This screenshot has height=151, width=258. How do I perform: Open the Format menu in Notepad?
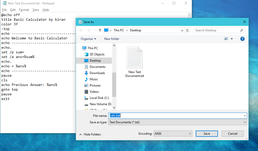pos(24,10)
